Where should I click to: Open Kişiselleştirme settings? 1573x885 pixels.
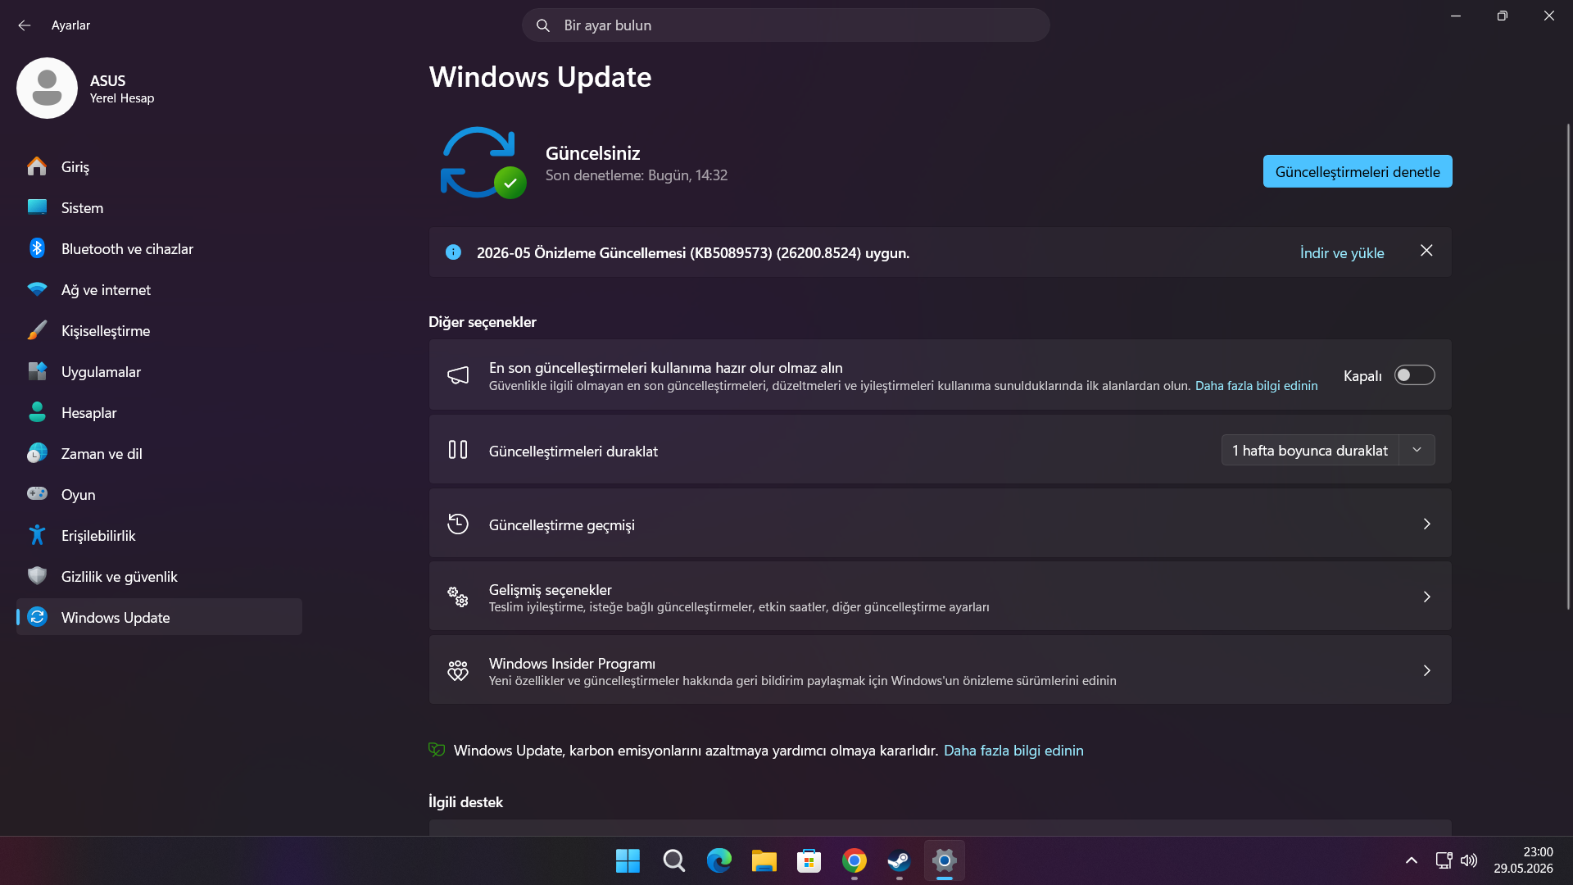click(159, 330)
